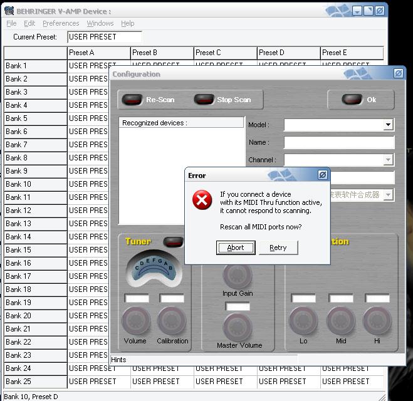The image size is (413, 401).
Task: Click the Mid equalizer knob
Action: [341, 321]
